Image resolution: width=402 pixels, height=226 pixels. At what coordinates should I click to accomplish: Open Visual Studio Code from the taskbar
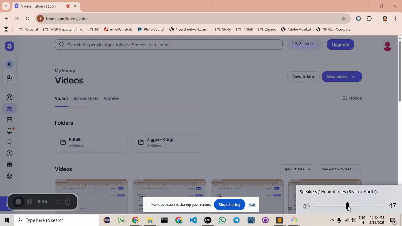click(x=193, y=220)
